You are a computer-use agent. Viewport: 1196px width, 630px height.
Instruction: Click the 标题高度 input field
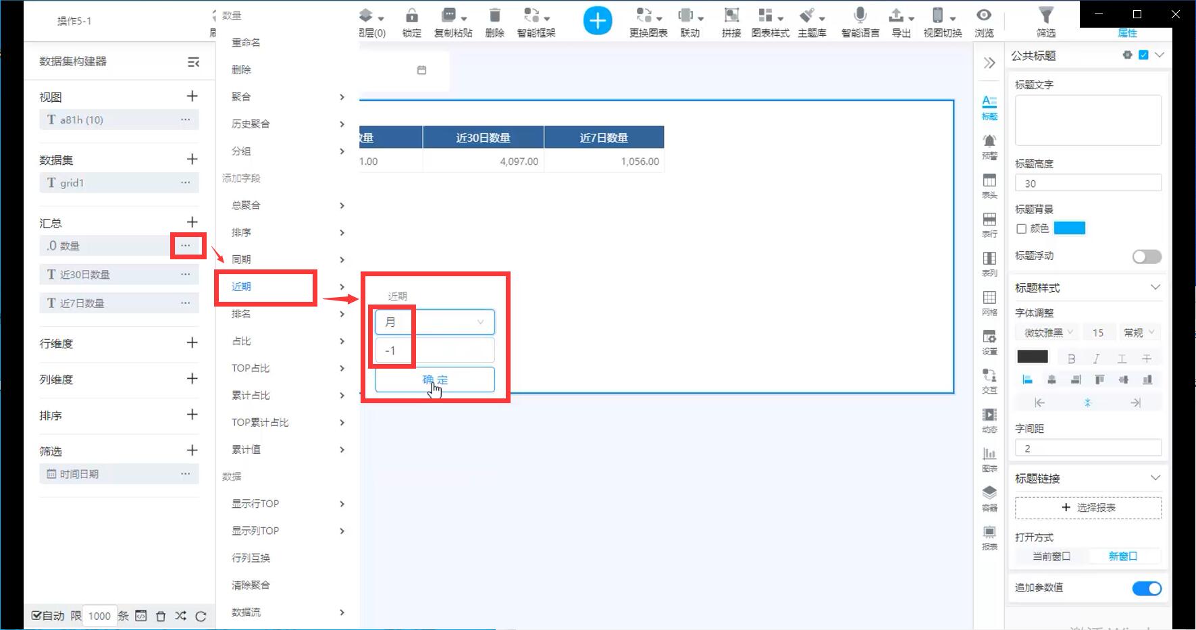pyautogui.click(x=1088, y=183)
